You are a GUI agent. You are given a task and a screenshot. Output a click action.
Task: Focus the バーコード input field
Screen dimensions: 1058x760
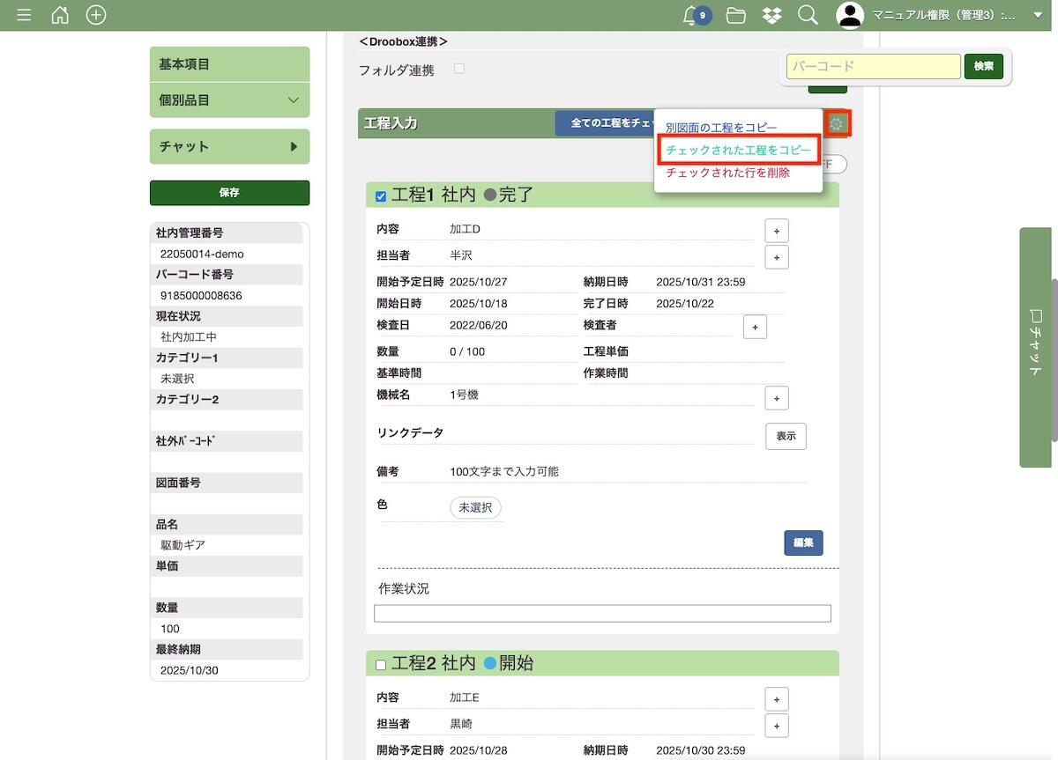click(873, 66)
